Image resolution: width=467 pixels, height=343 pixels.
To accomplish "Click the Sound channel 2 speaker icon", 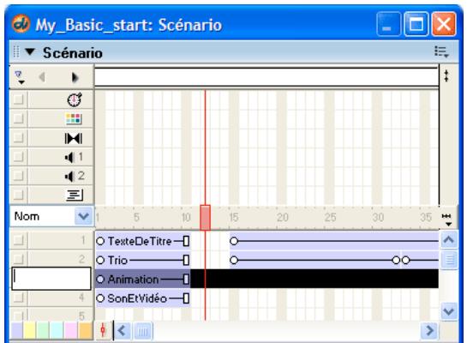I will click(x=69, y=177).
